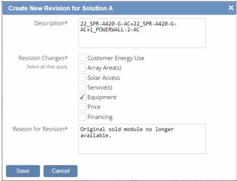Screen dimensions: 237x181
Task: Click the Select all that apply hint
Action: 47,66
